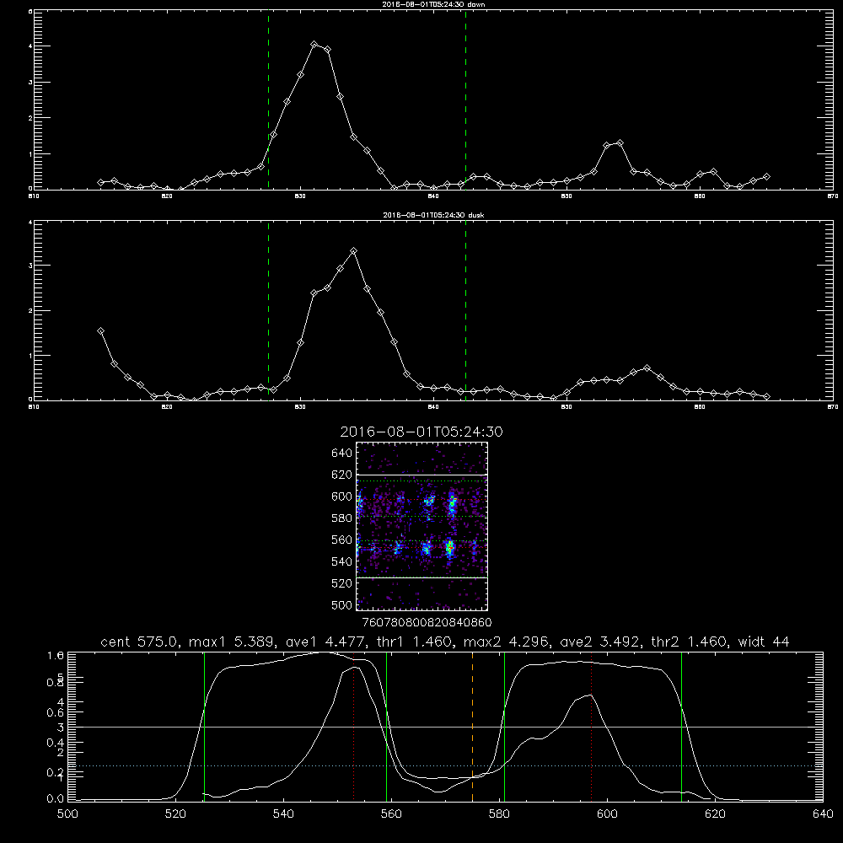Viewport: 843px width, 843px height.
Task: Click the 620 label on the image y-axis
Action: pyautogui.click(x=342, y=475)
